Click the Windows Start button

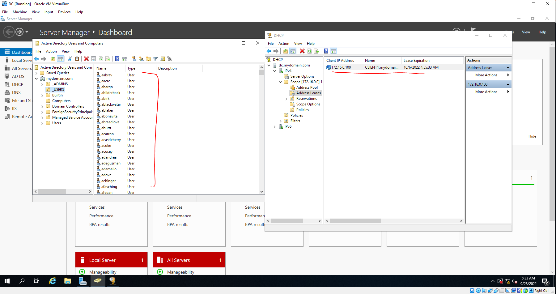[7, 281]
